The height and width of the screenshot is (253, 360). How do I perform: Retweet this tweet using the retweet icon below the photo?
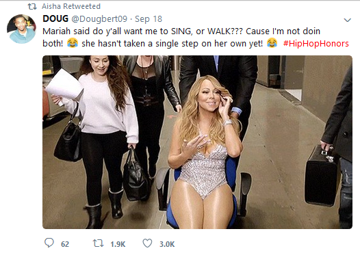(x=98, y=243)
